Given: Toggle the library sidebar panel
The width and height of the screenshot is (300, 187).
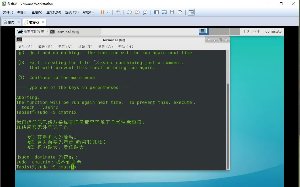Looking at the screenshot, I should 156,12.
